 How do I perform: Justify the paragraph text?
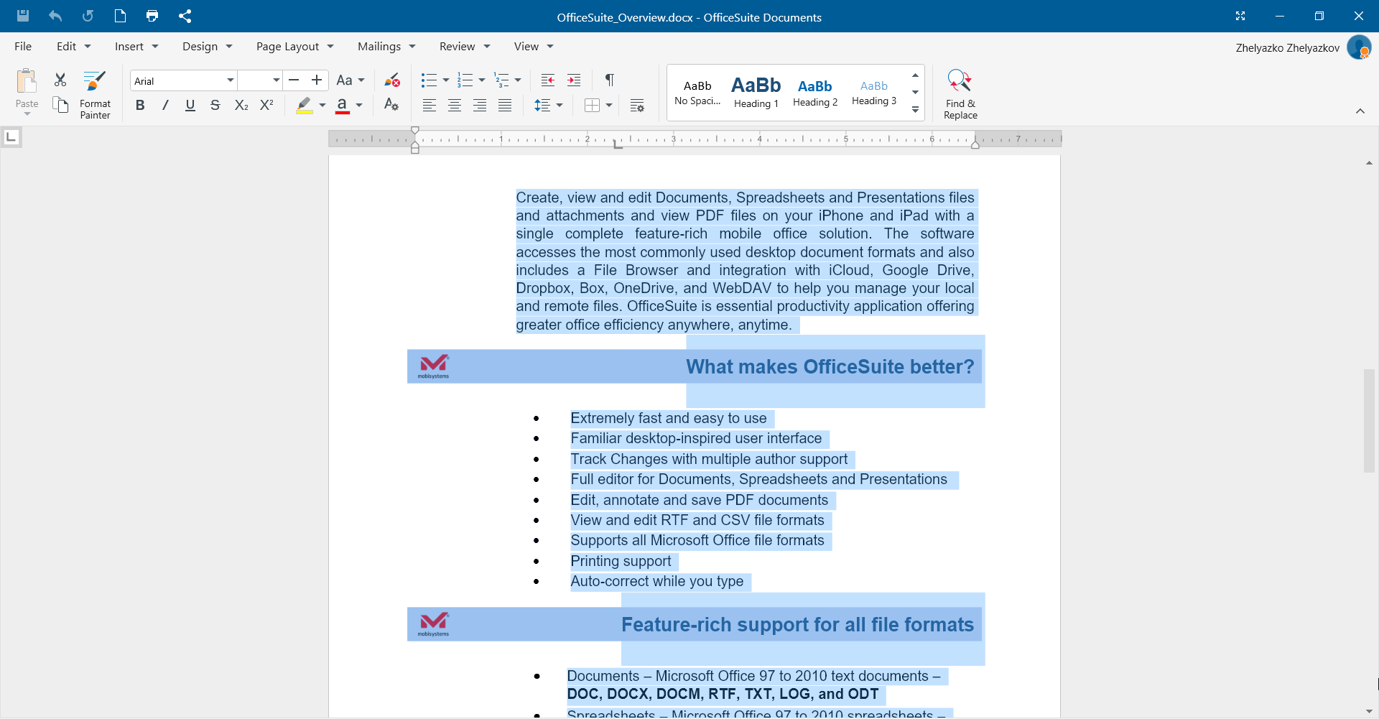coord(505,106)
